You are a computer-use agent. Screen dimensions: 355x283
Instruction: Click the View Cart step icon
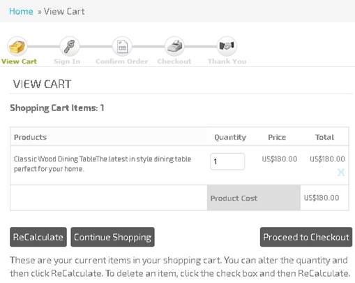pyautogui.click(x=17, y=46)
